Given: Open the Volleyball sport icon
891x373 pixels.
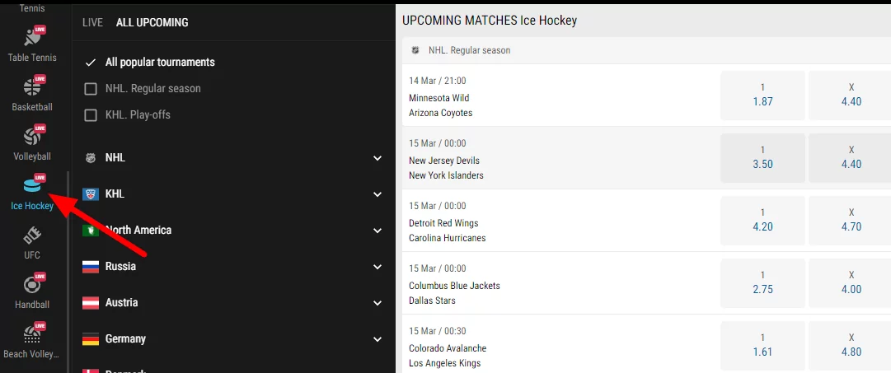Looking at the screenshot, I should tap(32, 138).
